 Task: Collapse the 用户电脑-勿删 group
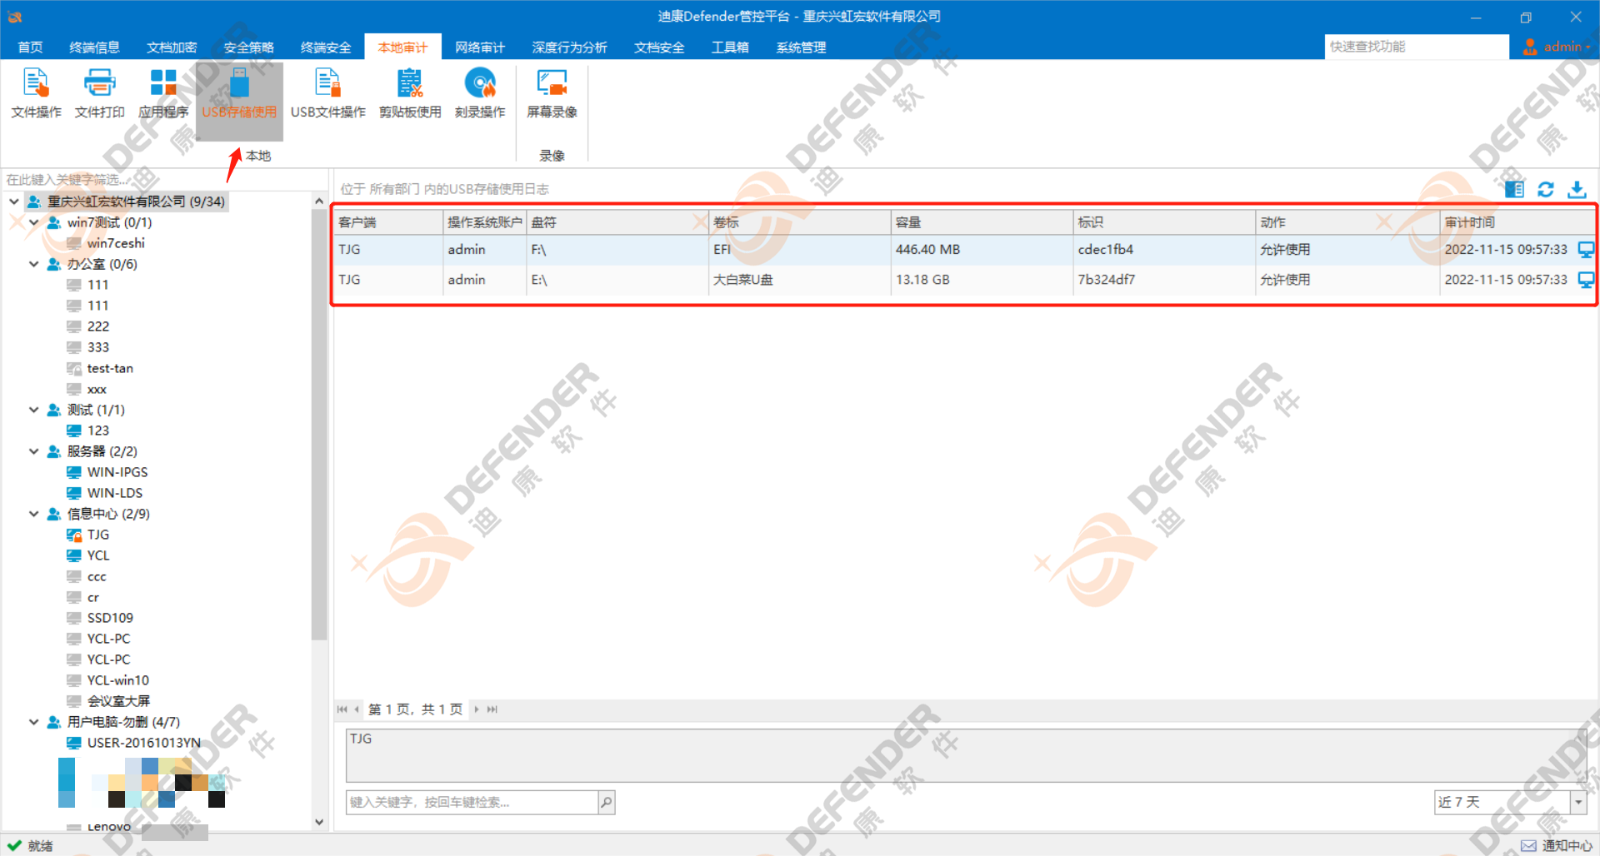pos(34,722)
